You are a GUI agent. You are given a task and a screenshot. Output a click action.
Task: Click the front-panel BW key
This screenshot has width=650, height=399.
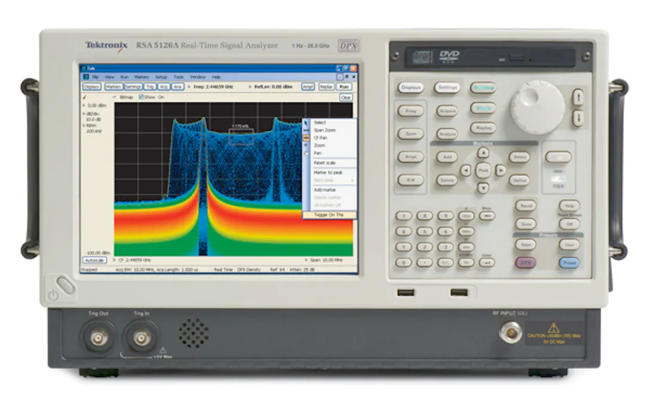[411, 180]
